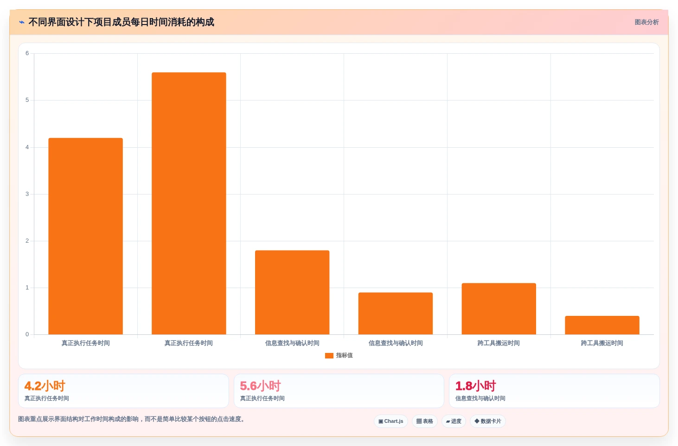Open the 4.2小时 data card
Viewport: 678px width, 446px height.
point(123,391)
